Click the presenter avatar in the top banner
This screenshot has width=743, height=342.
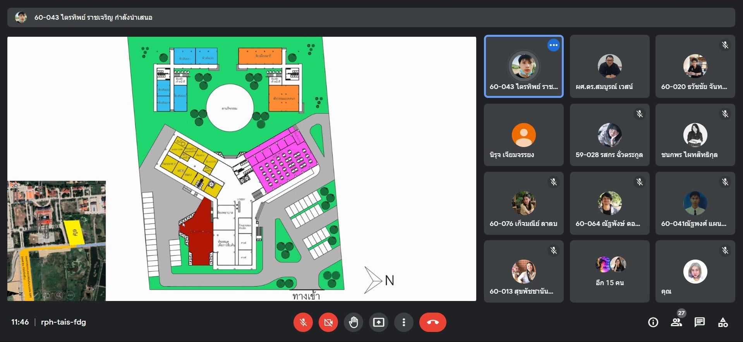tap(21, 17)
